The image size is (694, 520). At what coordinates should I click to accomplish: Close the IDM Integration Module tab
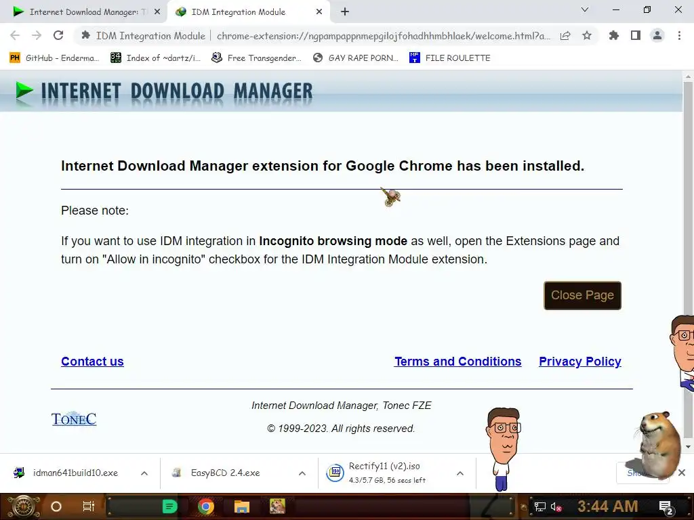pyautogui.click(x=319, y=12)
